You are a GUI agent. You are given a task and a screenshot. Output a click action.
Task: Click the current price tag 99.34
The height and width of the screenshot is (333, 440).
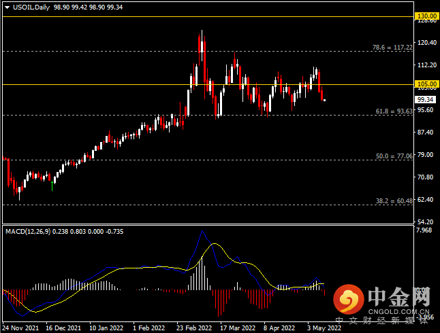426,99
